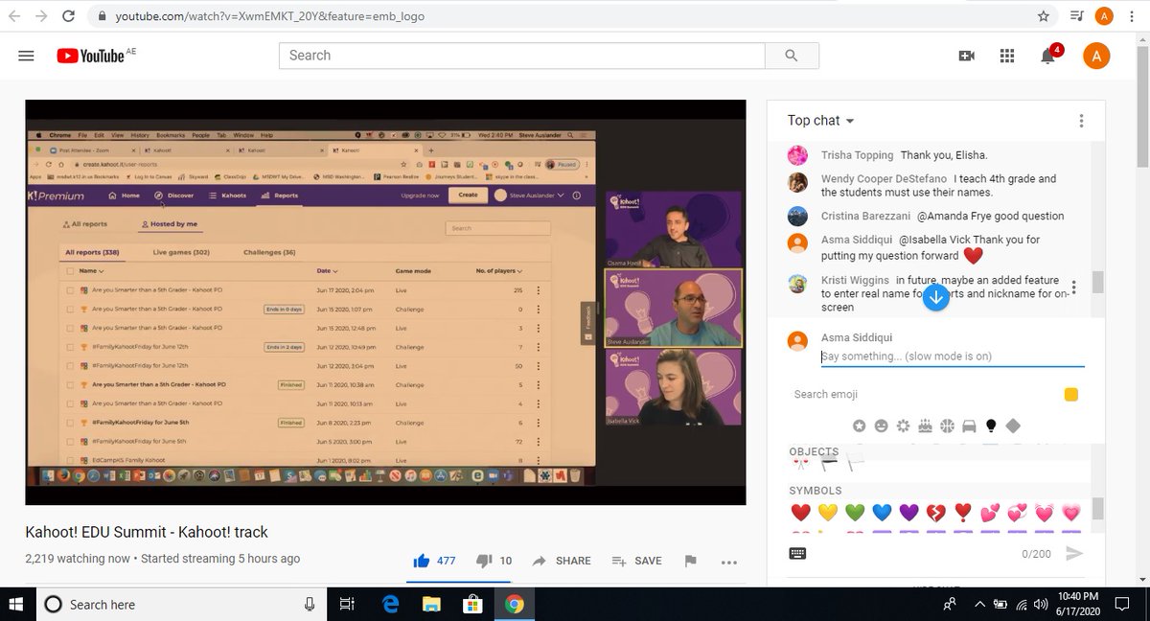The image size is (1150, 621).
Task: Open the YouTube guide hamburger menu
Action: (26, 56)
